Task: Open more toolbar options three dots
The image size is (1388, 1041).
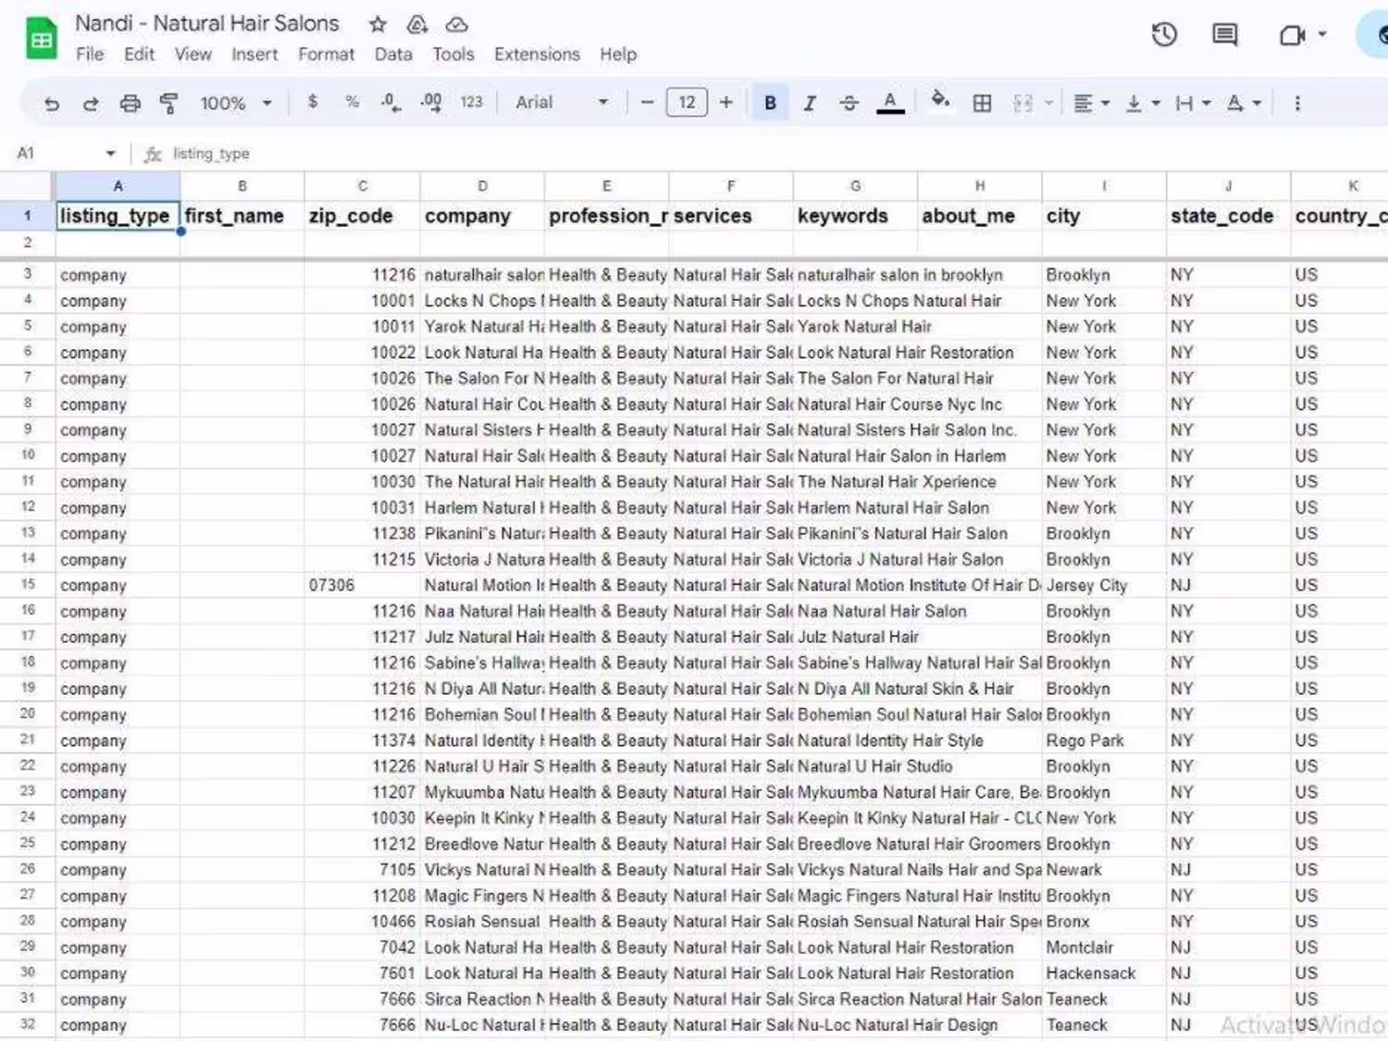Action: [x=1297, y=103]
